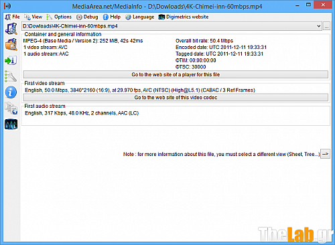
Task: Click the video stream details line 3840*2160
Action: pos(140,90)
